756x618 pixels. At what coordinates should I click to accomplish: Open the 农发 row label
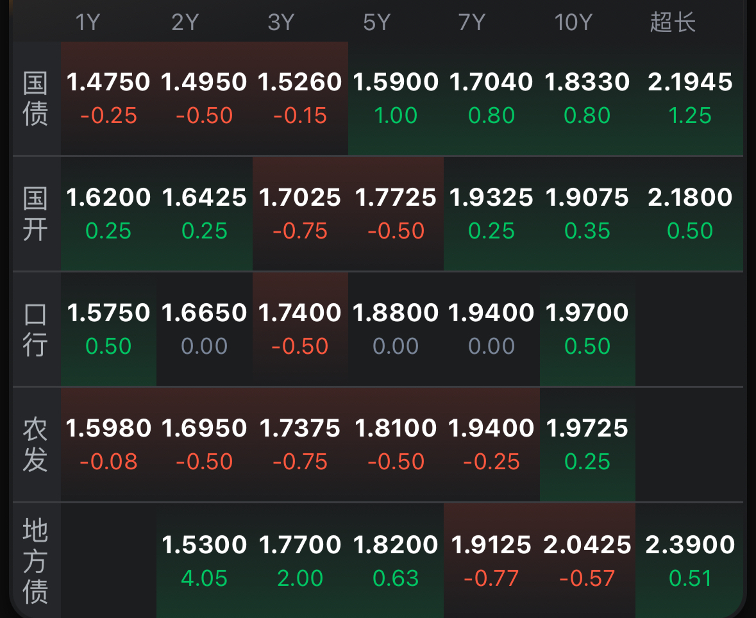coord(36,445)
